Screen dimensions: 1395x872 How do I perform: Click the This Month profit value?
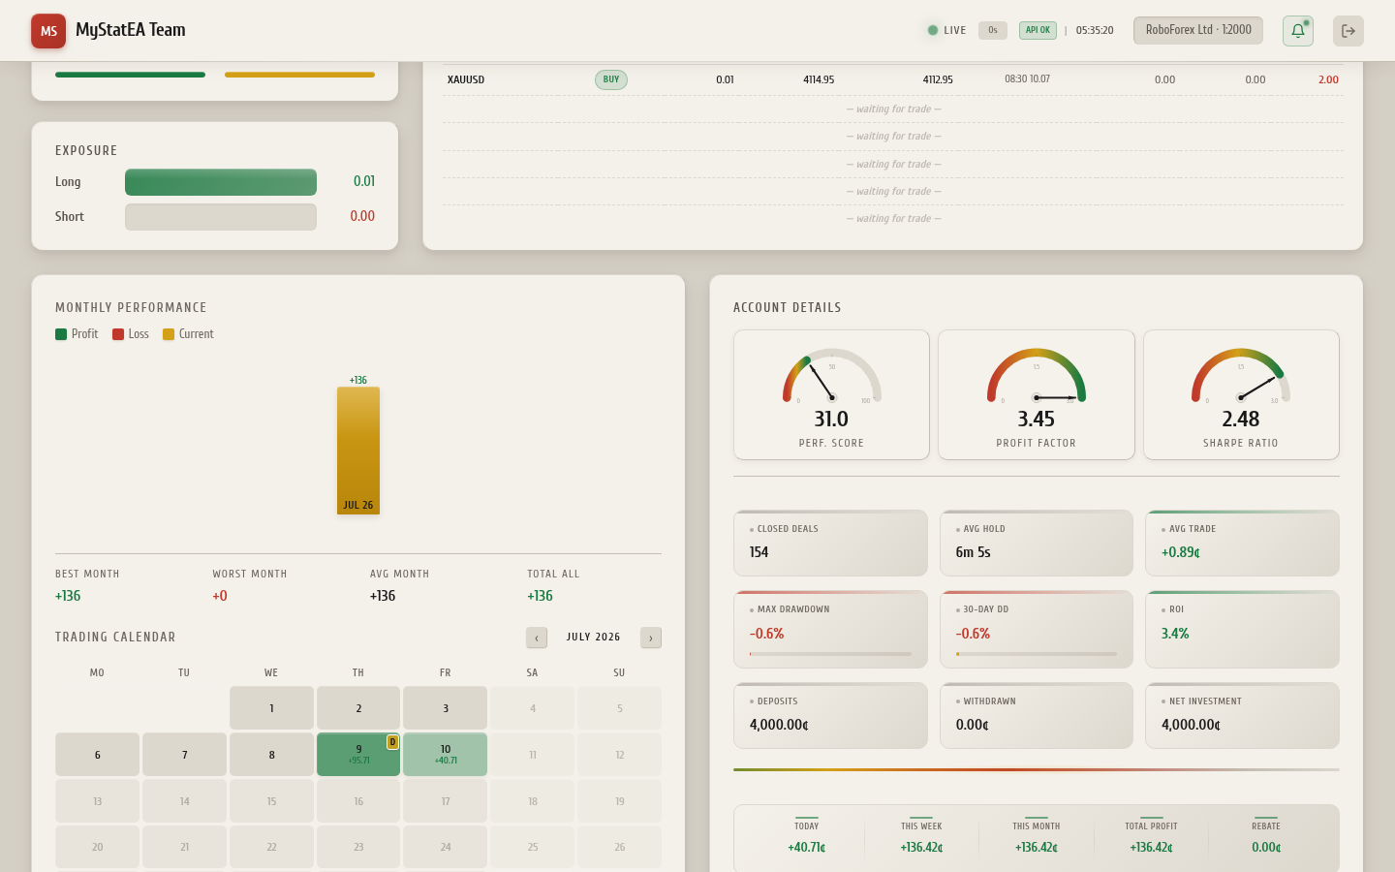[x=1037, y=848]
